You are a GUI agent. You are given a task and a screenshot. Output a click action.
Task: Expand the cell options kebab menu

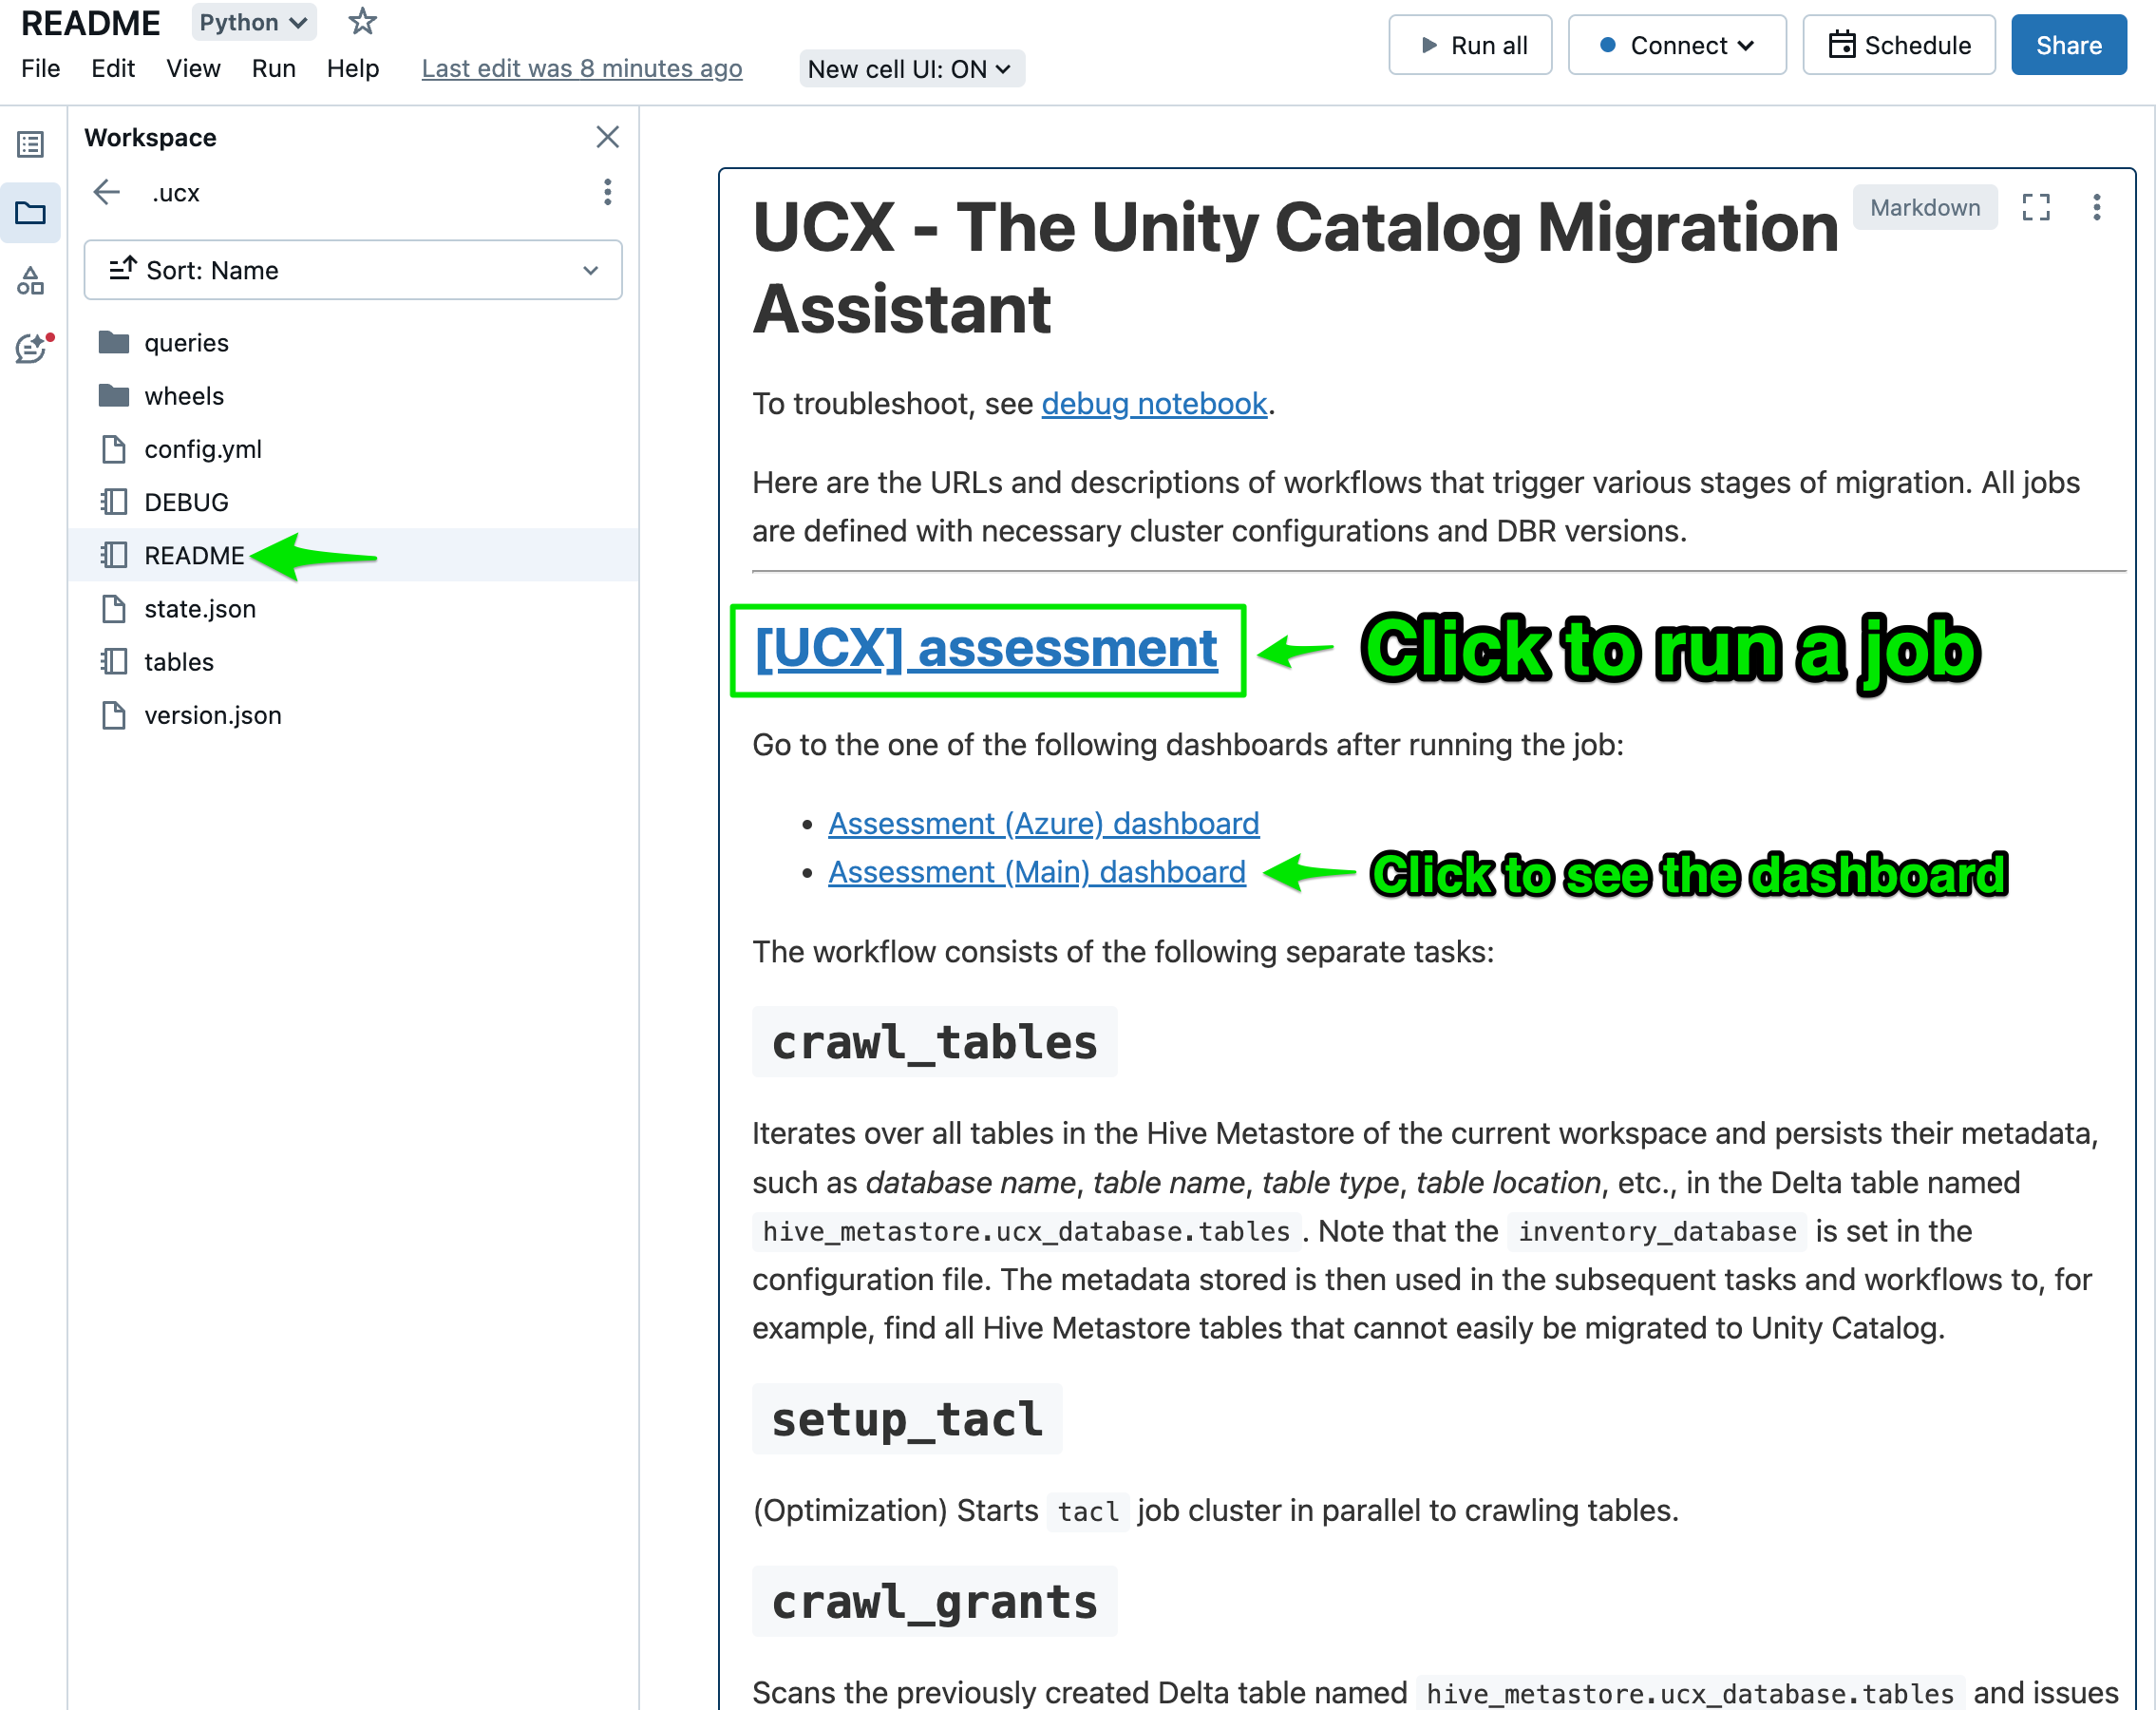click(x=2100, y=206)
